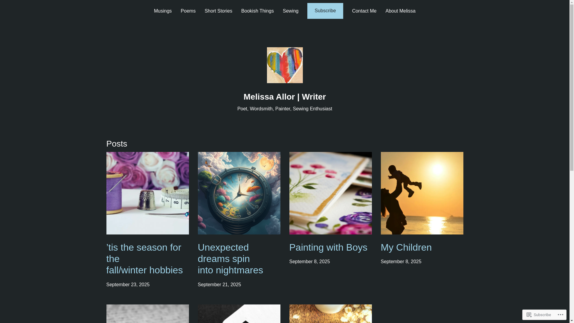Image resolution: width=574 pixels, height=323 pixels.
Task: Click the blue Subscribe button in the header
Action: pos(325,11)
